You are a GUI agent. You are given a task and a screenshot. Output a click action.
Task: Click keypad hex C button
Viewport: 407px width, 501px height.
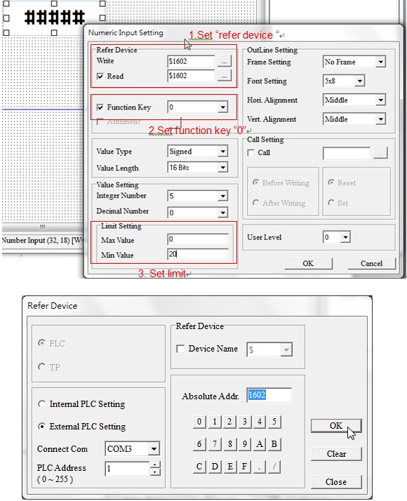tap(199, 467)
